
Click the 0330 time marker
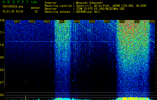click(x=152, y=21)
